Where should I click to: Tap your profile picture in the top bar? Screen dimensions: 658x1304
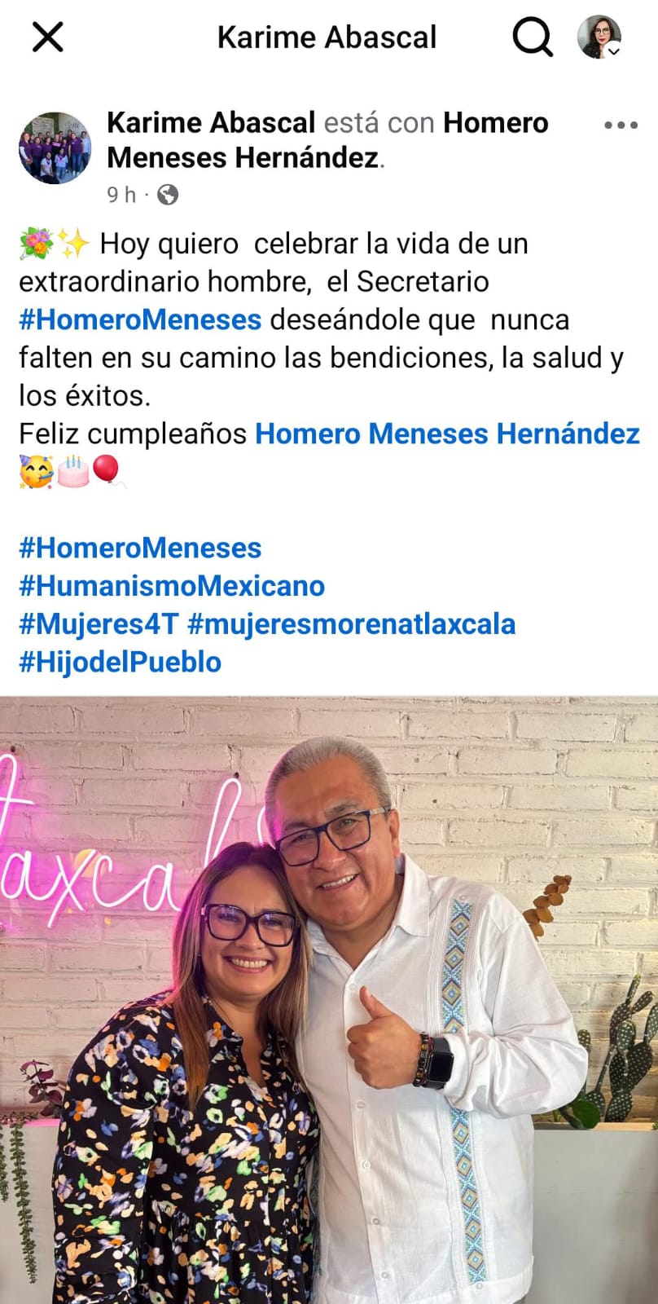pos(599,37)
